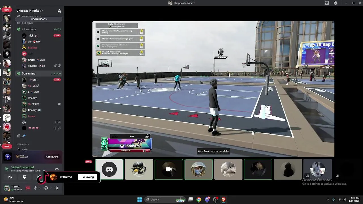
Task: Toggle camera in voice panel row
Action: (10, 177)
